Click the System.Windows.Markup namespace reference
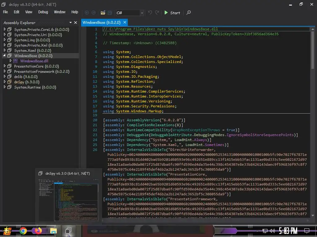Viewport: 317px width, 237px height. [139, 111]
